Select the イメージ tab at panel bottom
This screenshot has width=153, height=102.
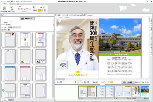pyautogui.click(x=11, y=100)
